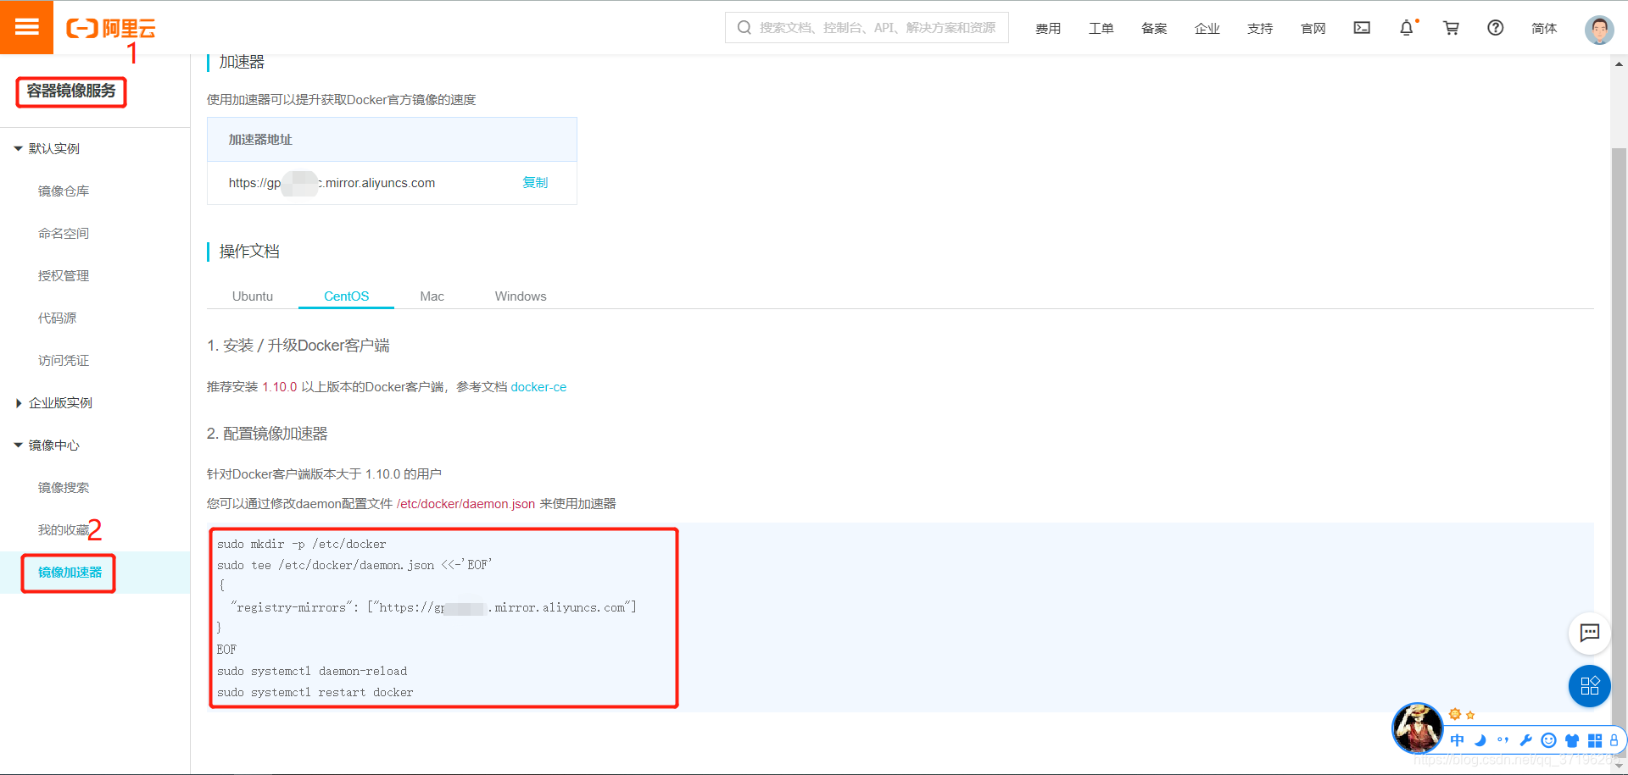Toggle the IME 中 language mode
This screenshot has width=1628, height=775.
[1457, 740]
